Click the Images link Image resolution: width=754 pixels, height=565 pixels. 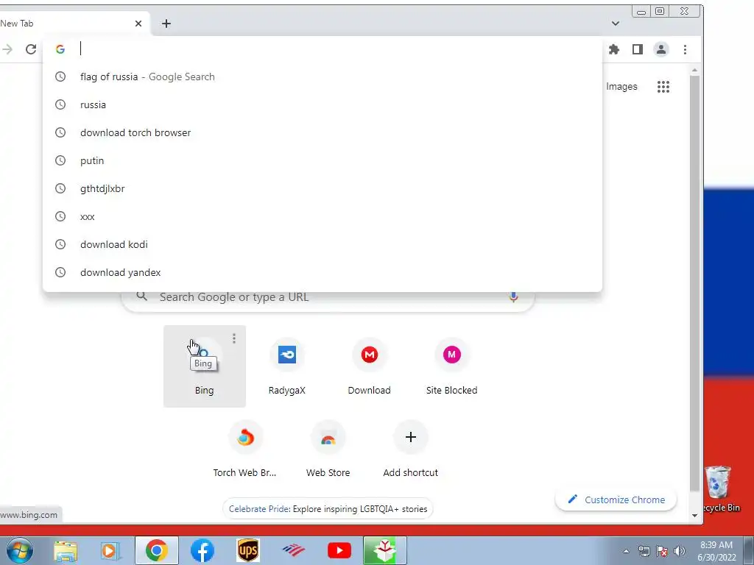coord(621,87)
